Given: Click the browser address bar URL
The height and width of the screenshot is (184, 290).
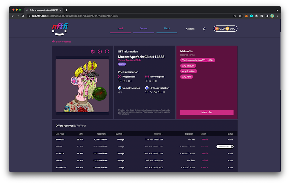Looking at the screenshot, I should [x=75, y=16].
